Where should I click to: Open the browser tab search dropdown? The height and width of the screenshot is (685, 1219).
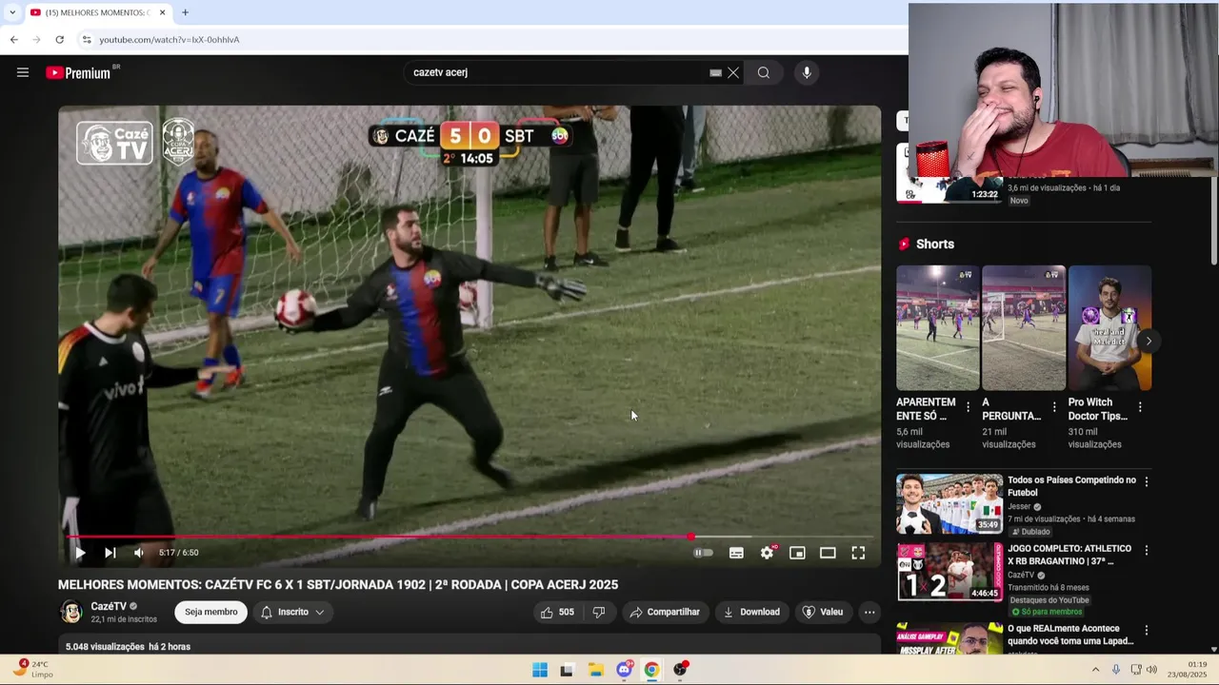click(x=12, y=12)
